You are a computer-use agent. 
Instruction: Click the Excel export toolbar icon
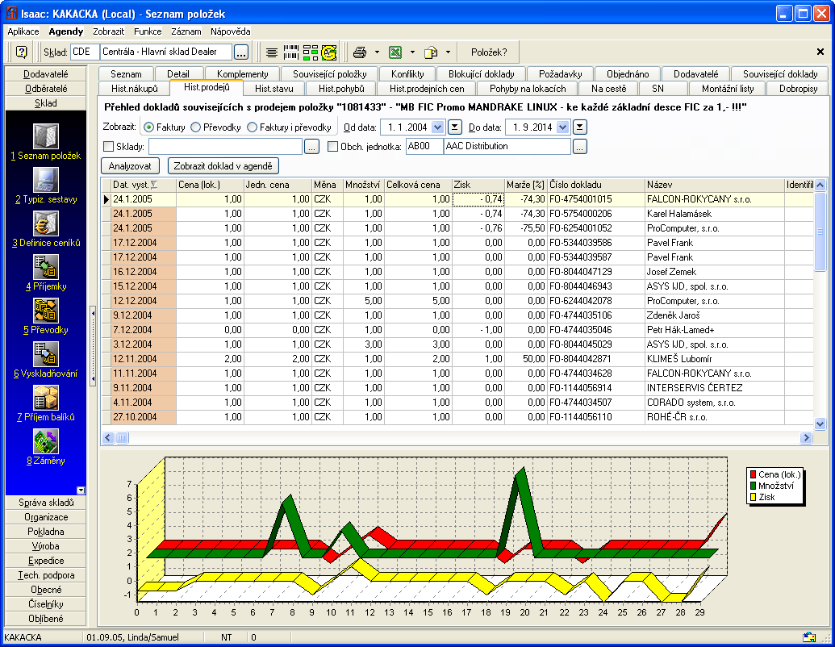395,52
